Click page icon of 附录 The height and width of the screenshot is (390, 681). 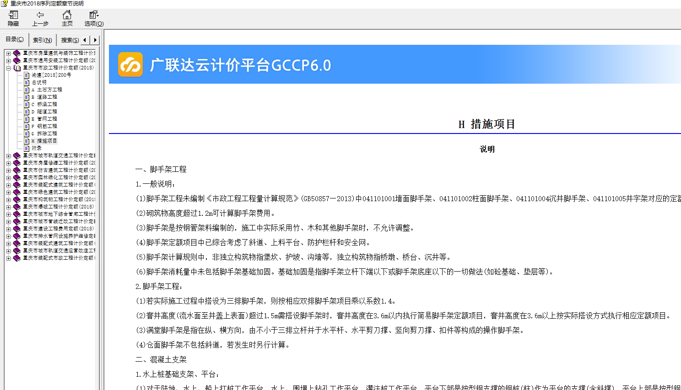[x=27, y=148]
